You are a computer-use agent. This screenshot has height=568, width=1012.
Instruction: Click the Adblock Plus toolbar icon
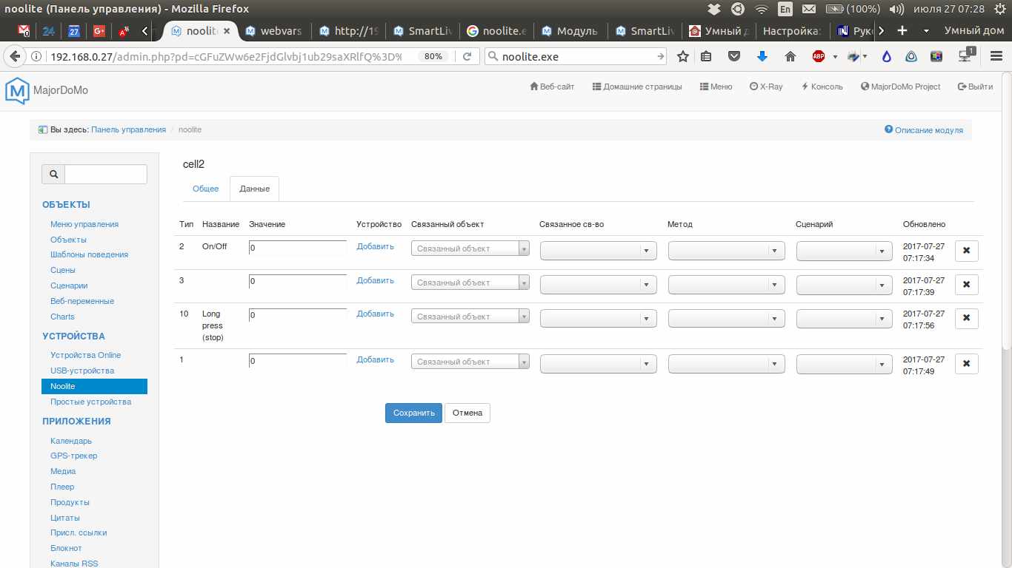(818, 56)
